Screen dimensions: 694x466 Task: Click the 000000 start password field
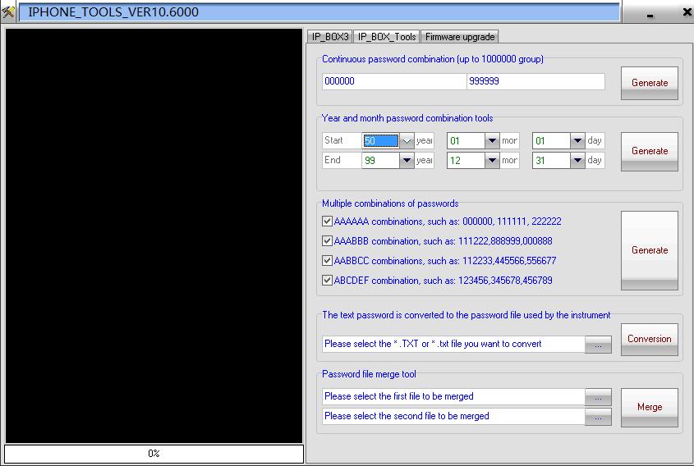pos(394,81)
